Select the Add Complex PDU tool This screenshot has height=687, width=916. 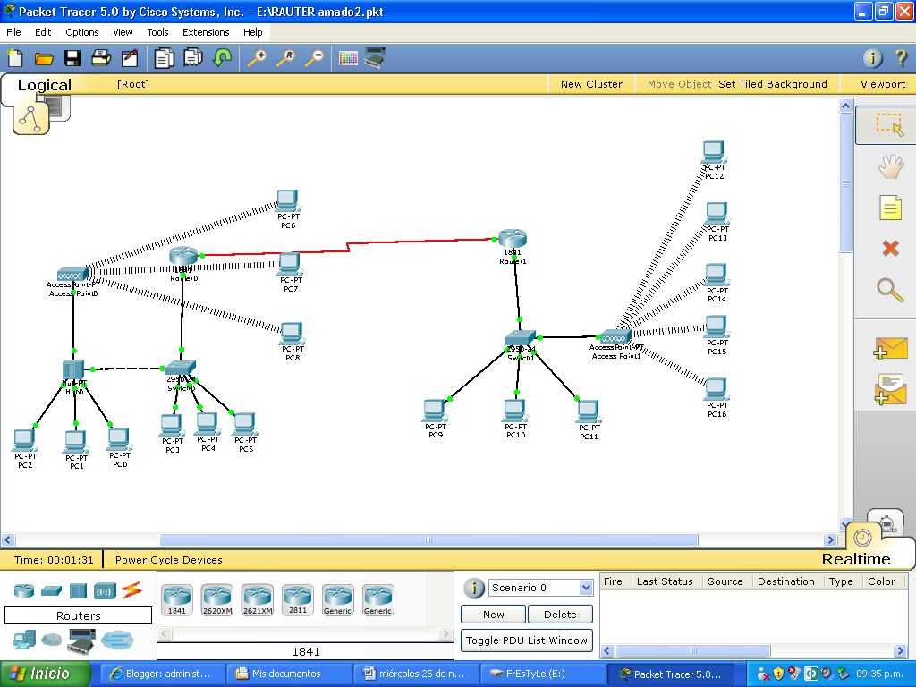pyautogui.click(x=889, y=389)
